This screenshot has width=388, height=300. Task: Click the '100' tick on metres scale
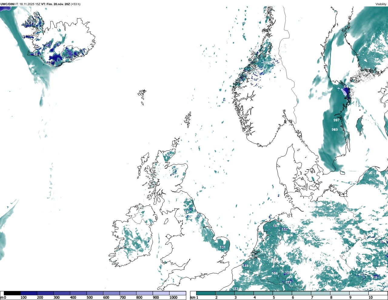coord(23,298)
